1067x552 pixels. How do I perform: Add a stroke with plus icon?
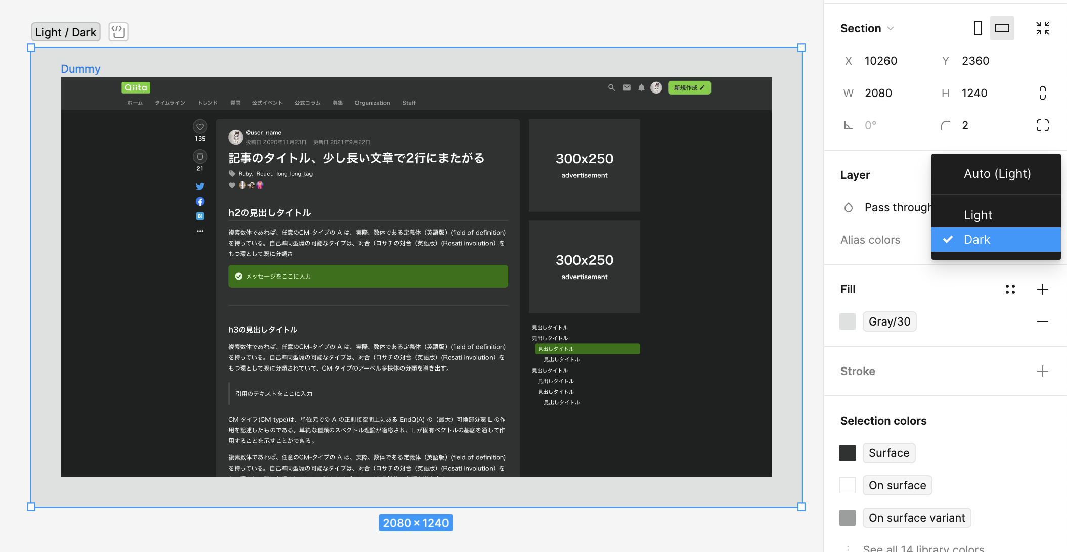(1042, 371)
